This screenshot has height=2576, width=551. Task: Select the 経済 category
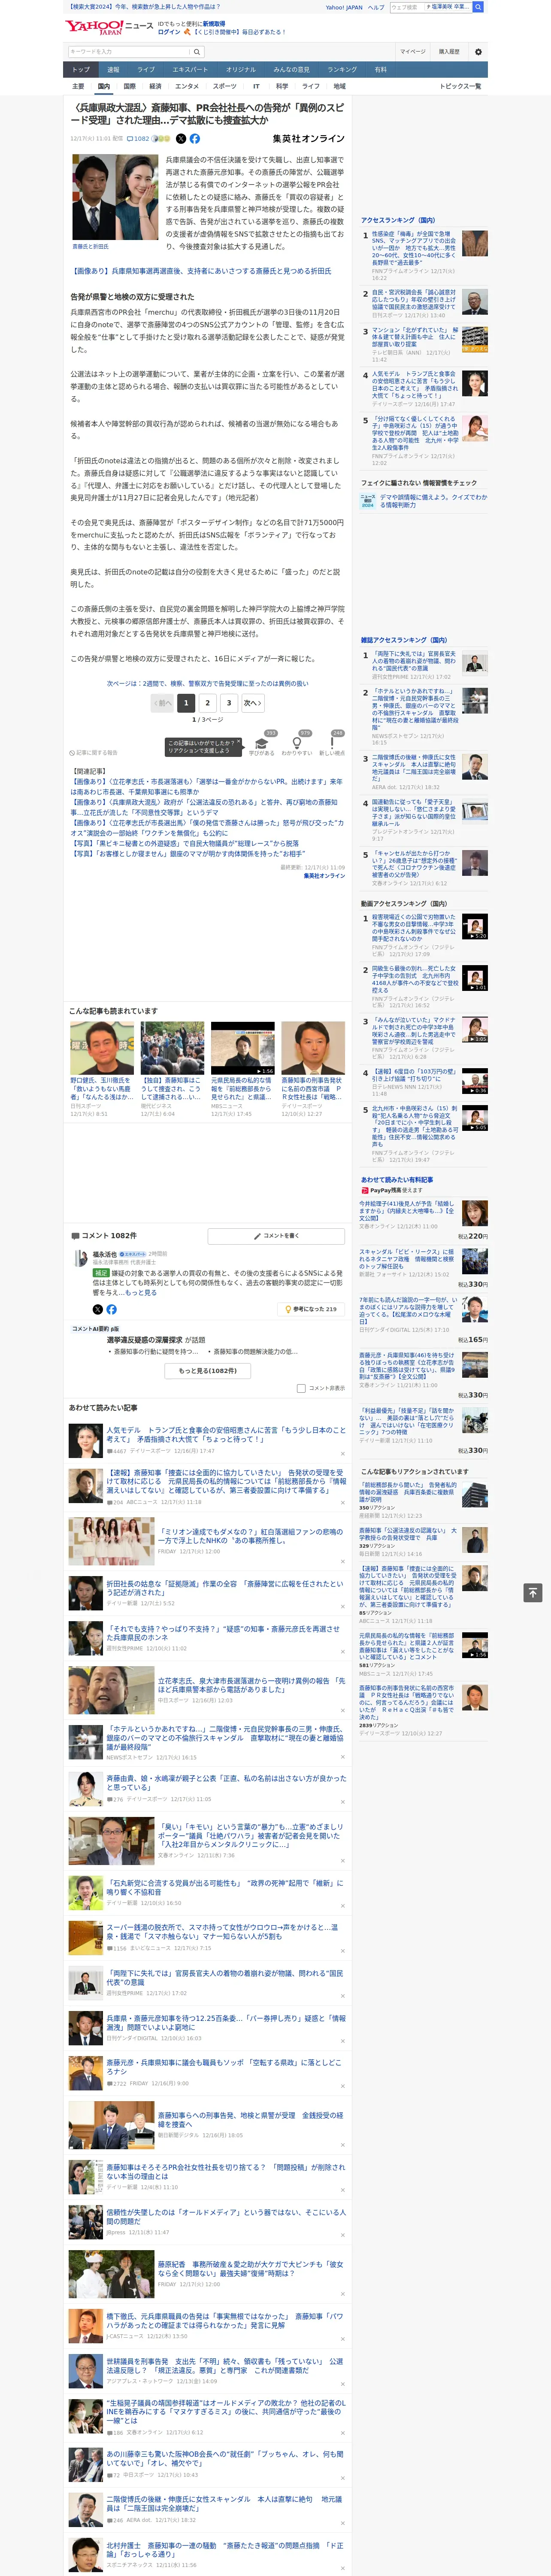click(x=155, y=86)
